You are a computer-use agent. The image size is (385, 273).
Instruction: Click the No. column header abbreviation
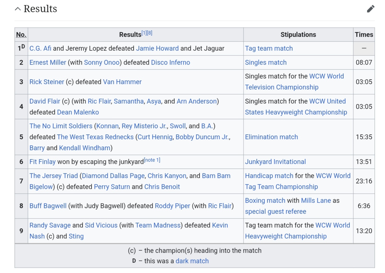tap(21, 35)
